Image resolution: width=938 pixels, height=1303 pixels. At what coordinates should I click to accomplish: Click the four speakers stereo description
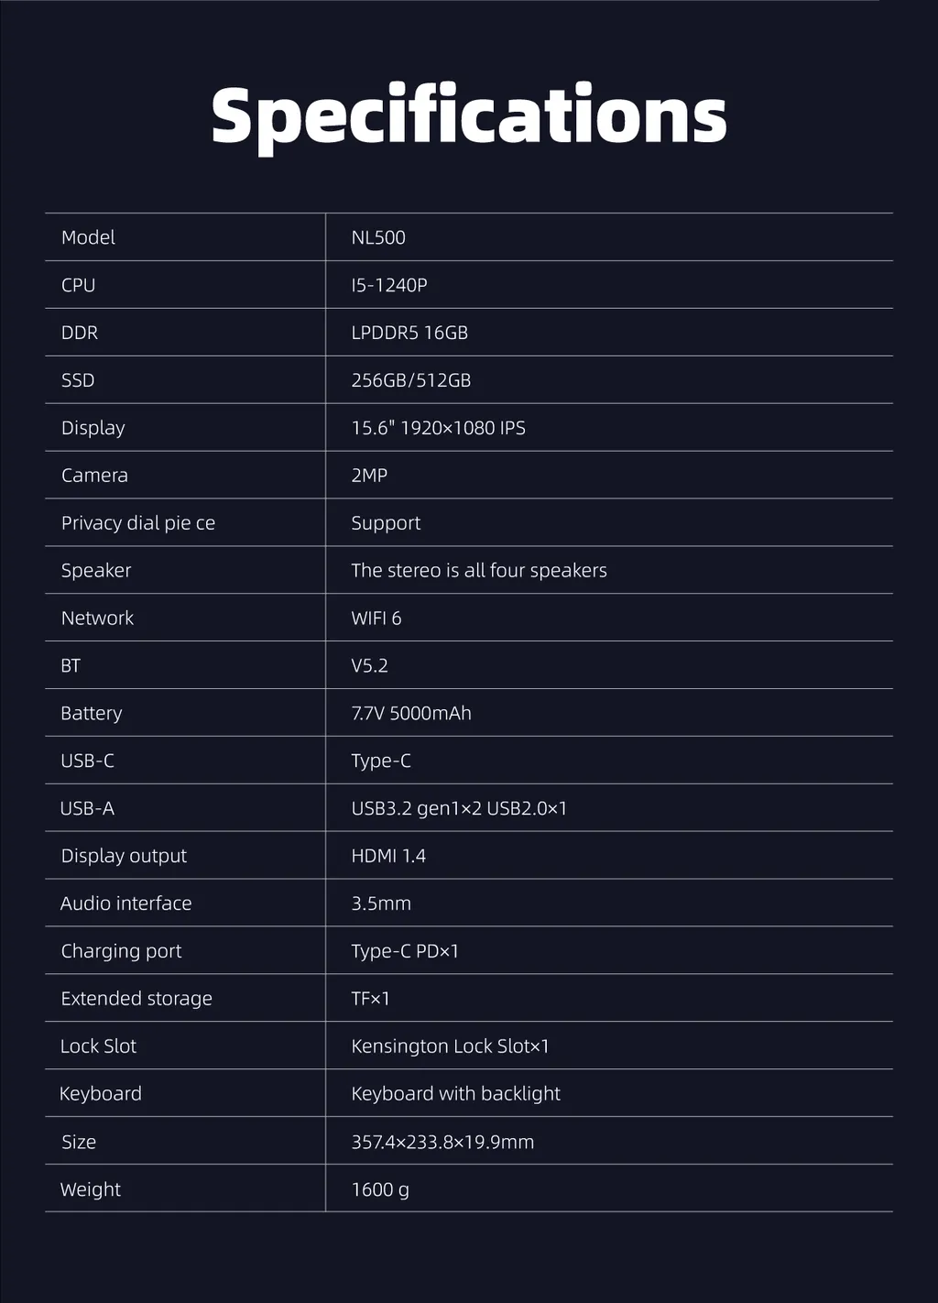[x=479, y=571]
